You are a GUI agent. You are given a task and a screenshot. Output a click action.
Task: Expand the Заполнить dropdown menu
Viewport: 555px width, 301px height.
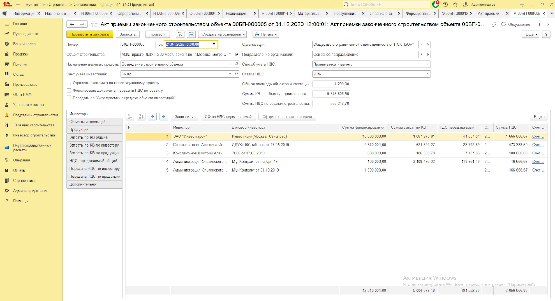pos(184,117)
